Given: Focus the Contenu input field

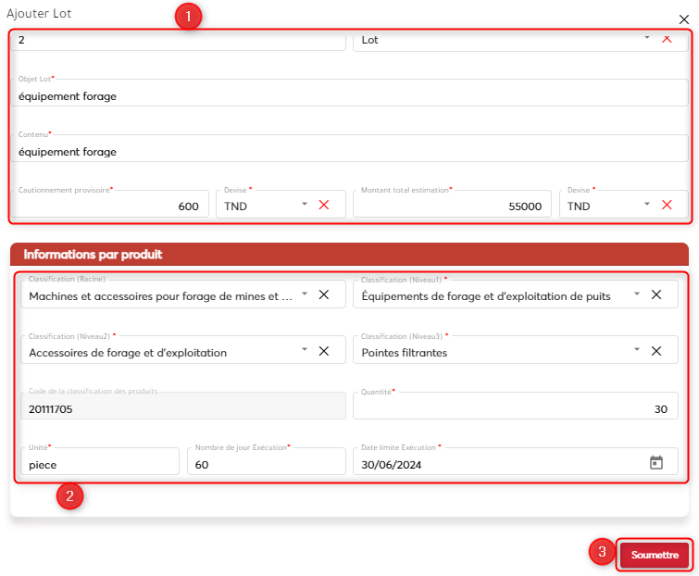Looking at the screenshot, I should coord(350,151).
